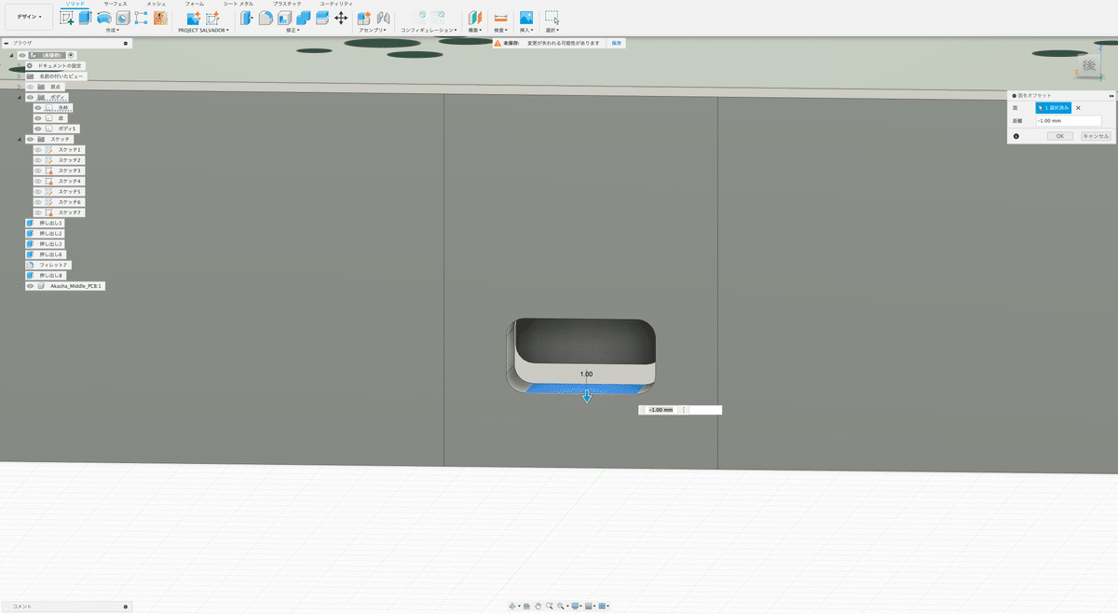Click the blue offset arrow manipulator
Image resolution: width=1118 pixels, height=614 pixels.
(x=586, y=397)
